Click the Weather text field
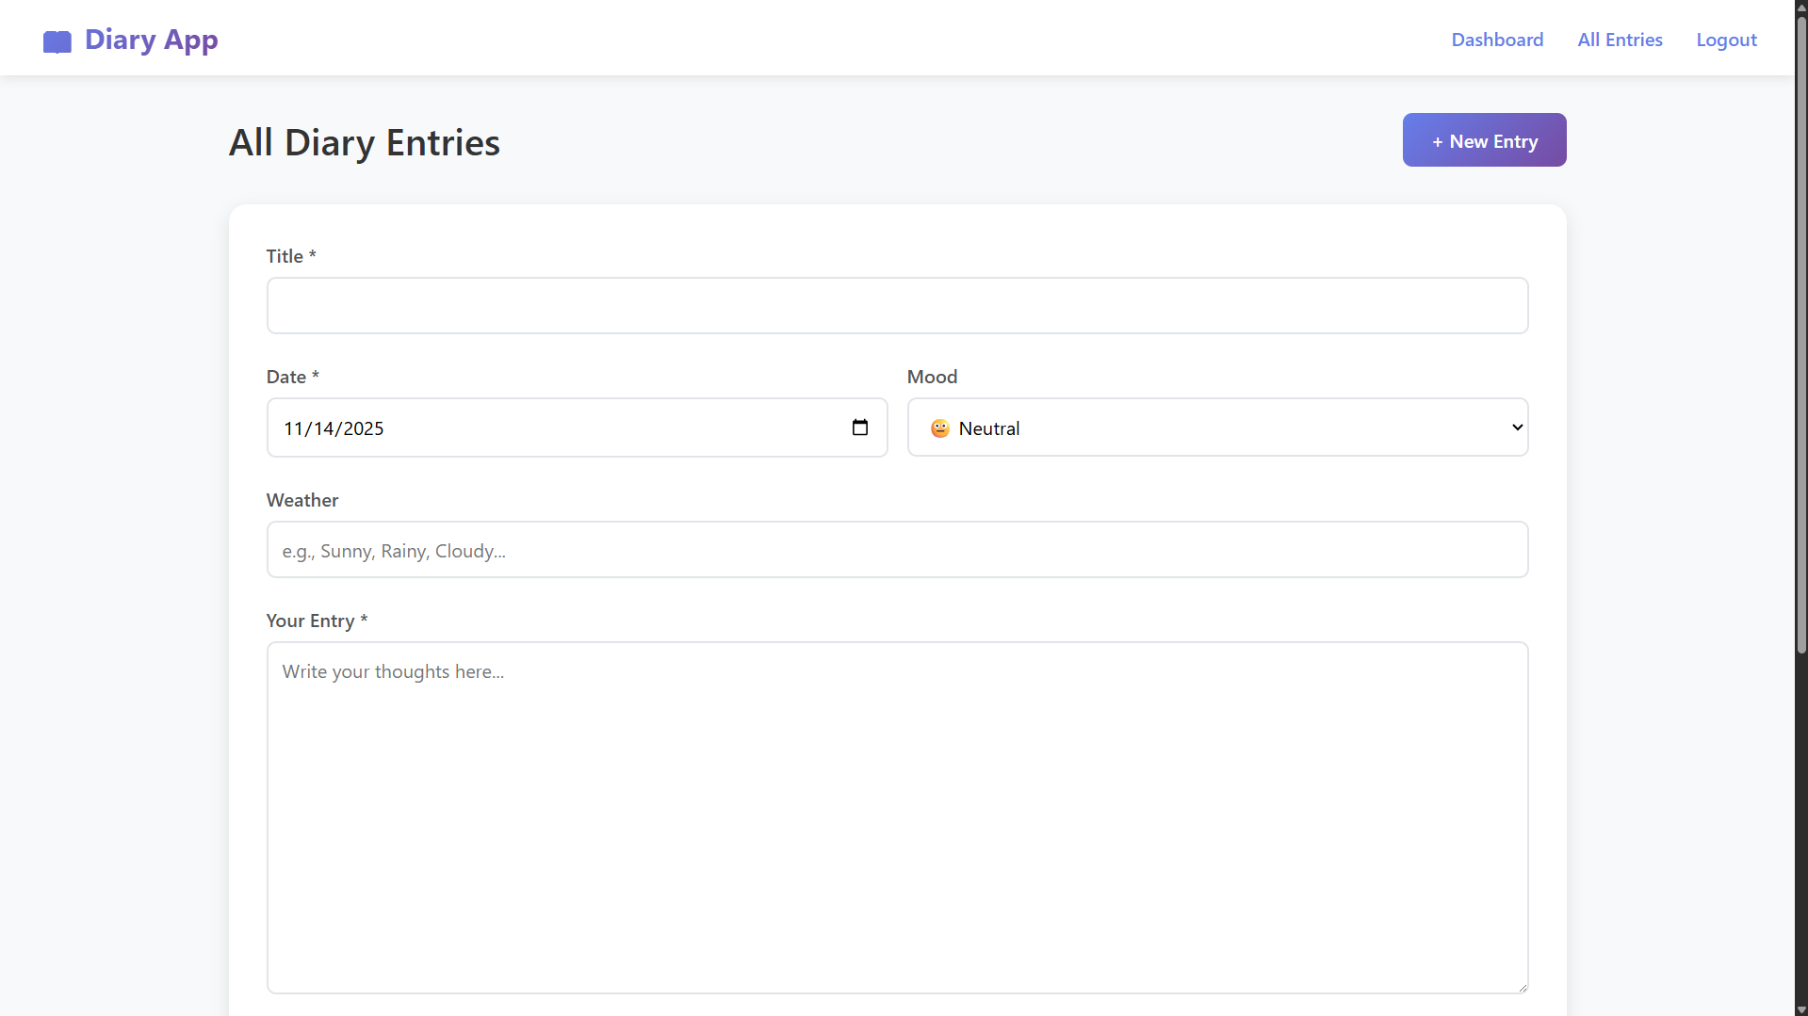 [896, 550]
